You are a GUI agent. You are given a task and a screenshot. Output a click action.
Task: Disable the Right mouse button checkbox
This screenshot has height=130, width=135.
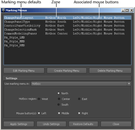pyautogui.click(x=79, y=113)
